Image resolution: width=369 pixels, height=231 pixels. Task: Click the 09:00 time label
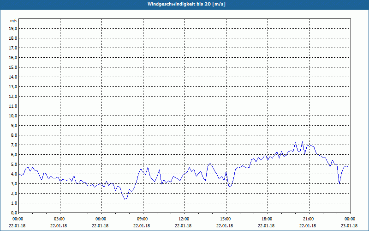pyautogui.click(x=142, y=219)
